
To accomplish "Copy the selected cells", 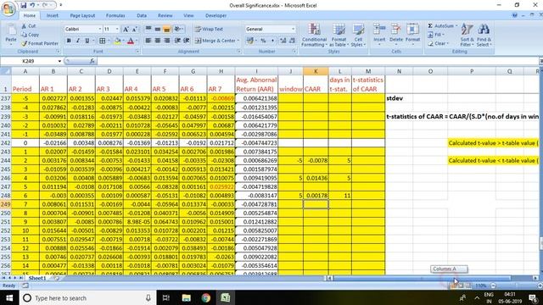I will coord(31,35).
